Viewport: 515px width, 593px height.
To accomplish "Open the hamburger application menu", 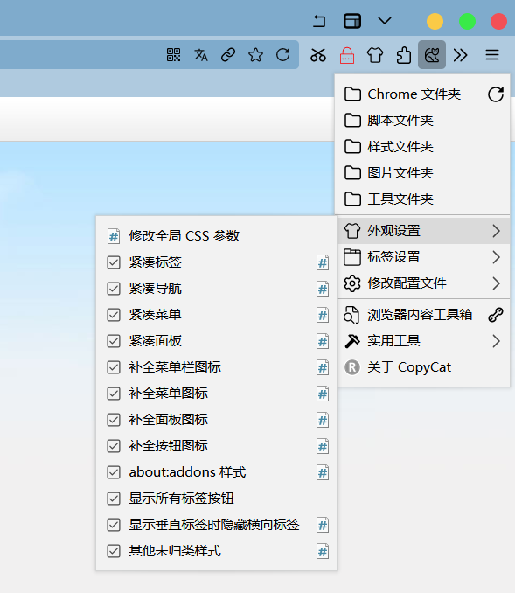I will [x=492, y=55].
